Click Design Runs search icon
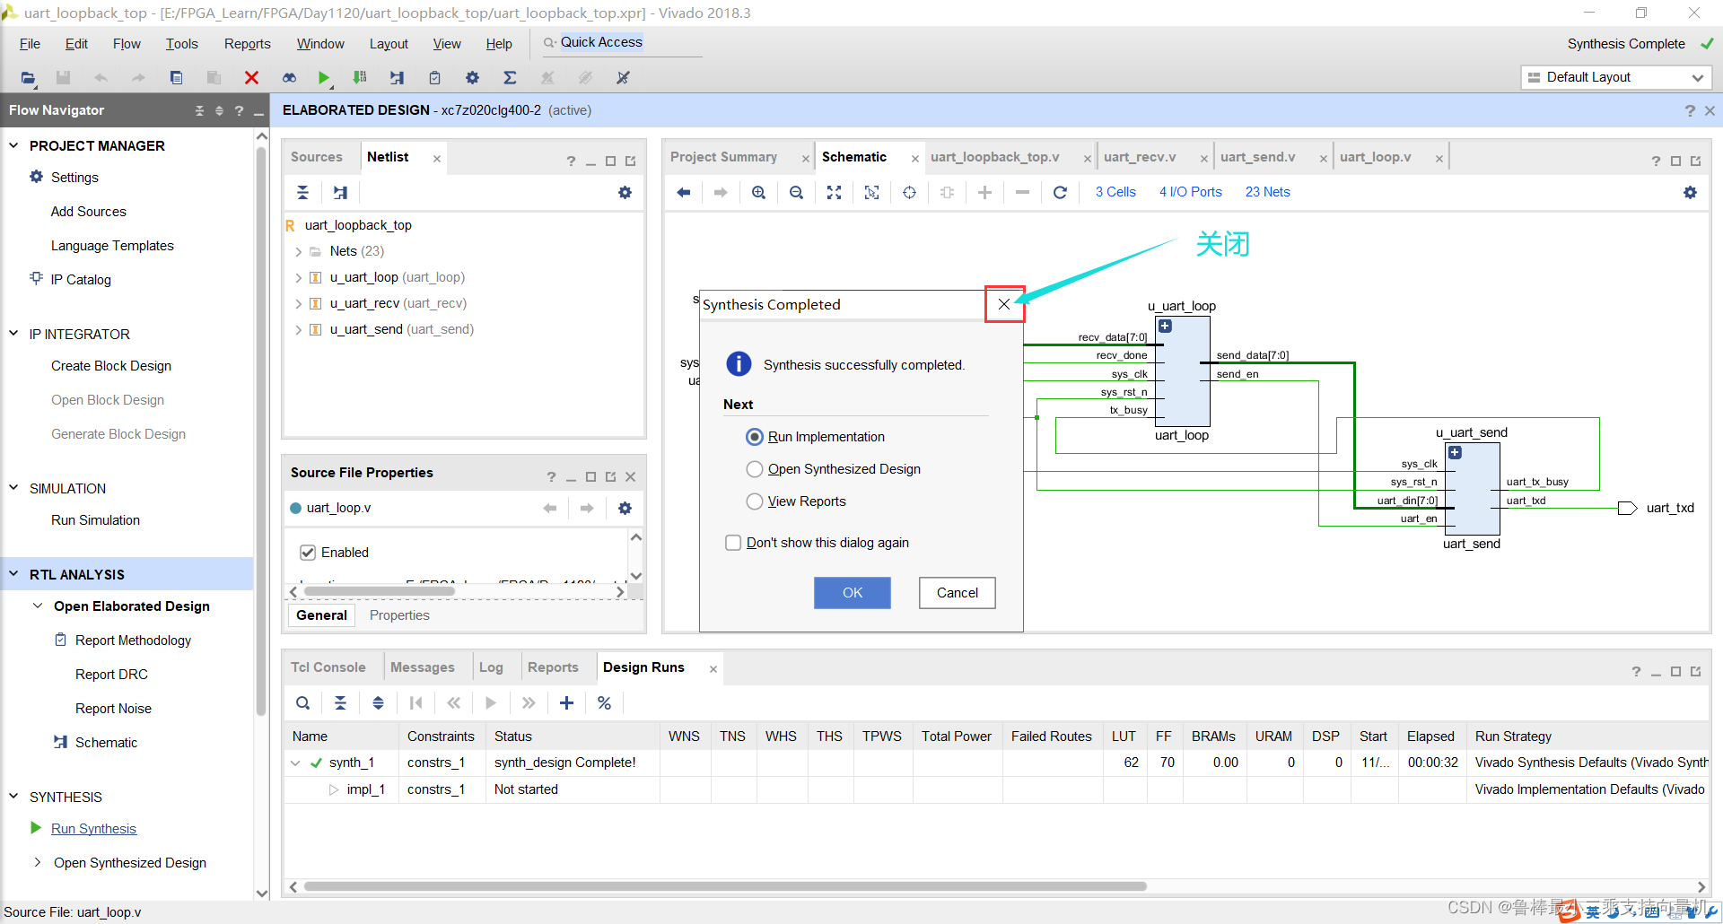The image size is (1723, 924). [x=302, y=702]
